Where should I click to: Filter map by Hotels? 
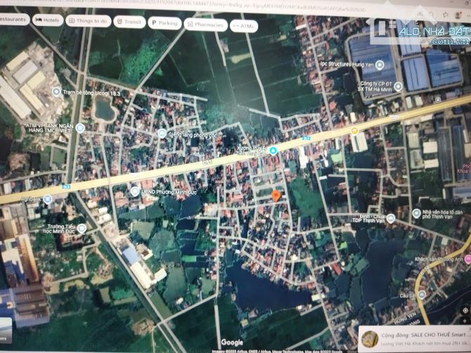[x=47, y=20]
